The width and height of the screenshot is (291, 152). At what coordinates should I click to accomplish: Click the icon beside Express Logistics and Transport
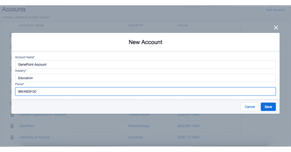tap(12, 115)
